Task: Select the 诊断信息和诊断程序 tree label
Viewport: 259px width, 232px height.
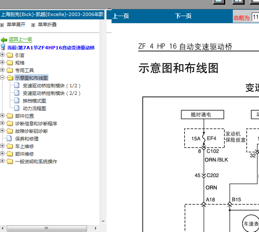Action: [x=36, y=124]
